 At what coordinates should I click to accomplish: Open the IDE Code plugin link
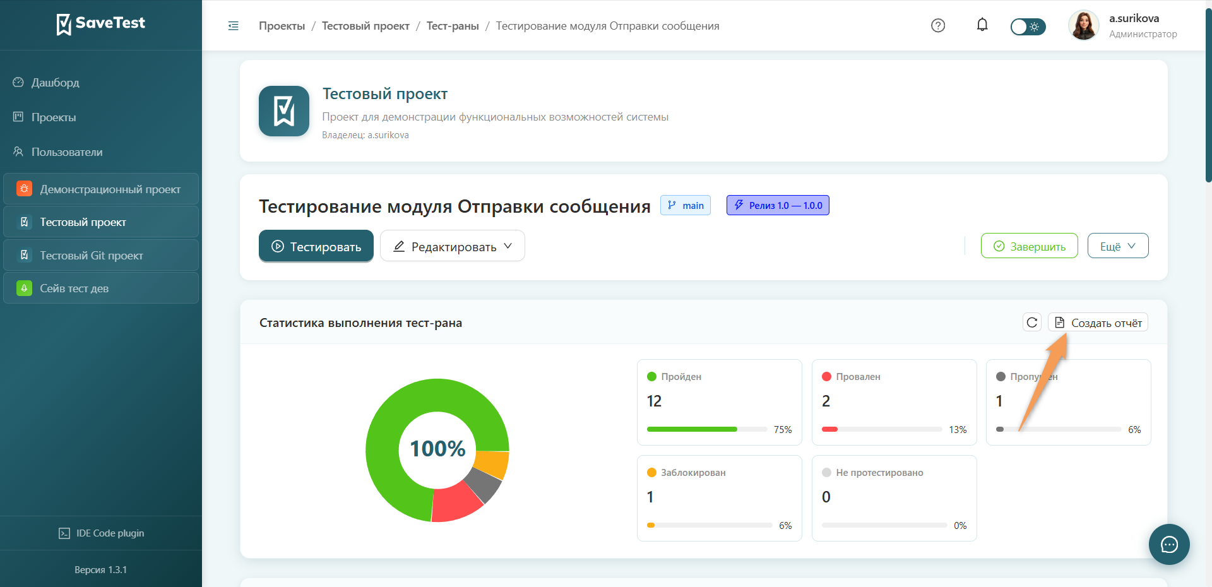(x=101, y=533)
